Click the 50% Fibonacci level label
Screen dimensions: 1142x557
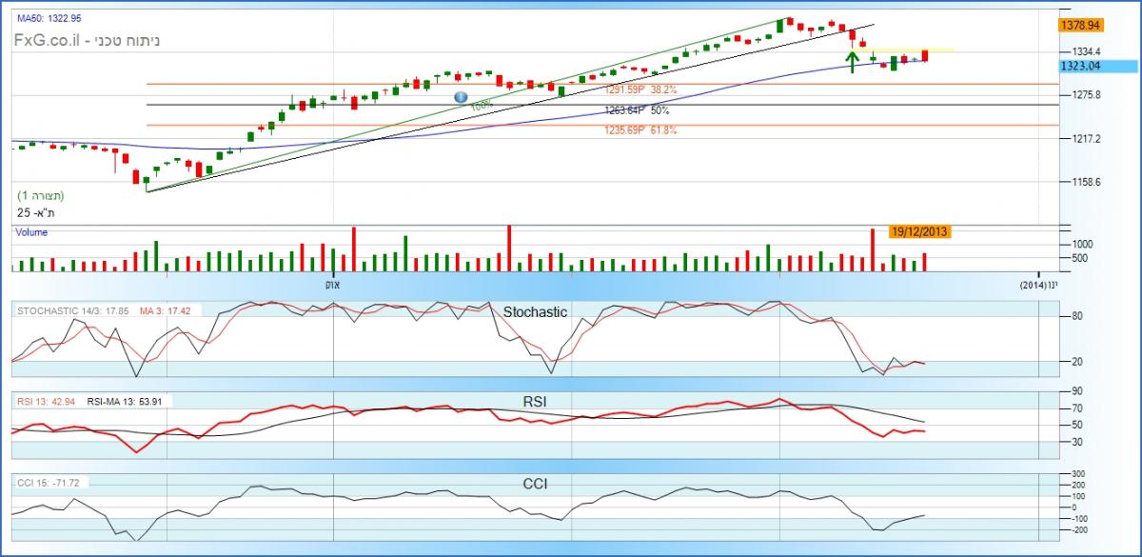[637, 110]
